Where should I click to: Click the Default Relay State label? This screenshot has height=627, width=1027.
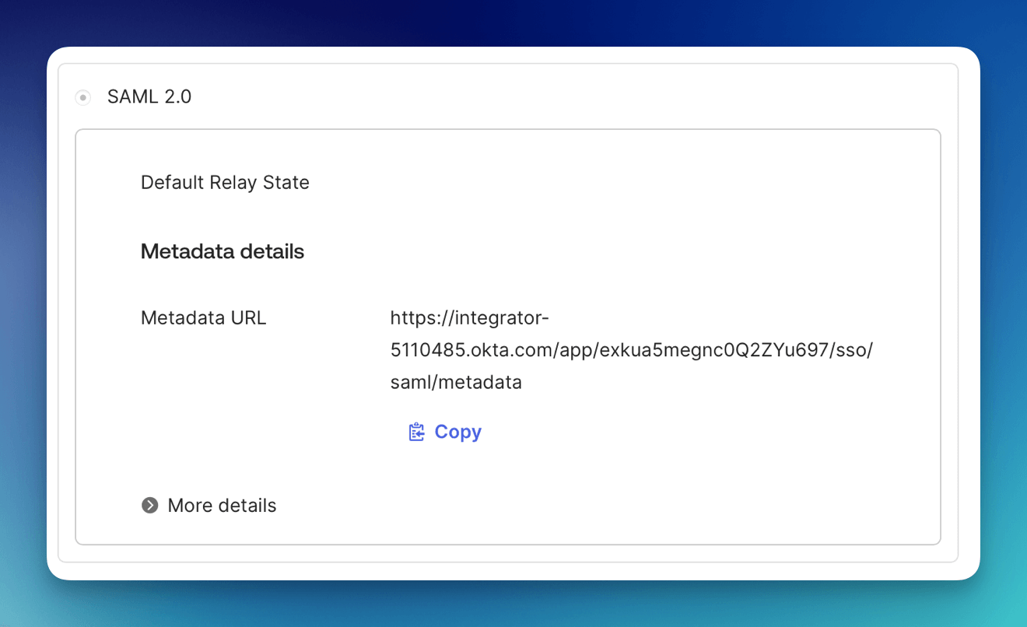(225, 183)
